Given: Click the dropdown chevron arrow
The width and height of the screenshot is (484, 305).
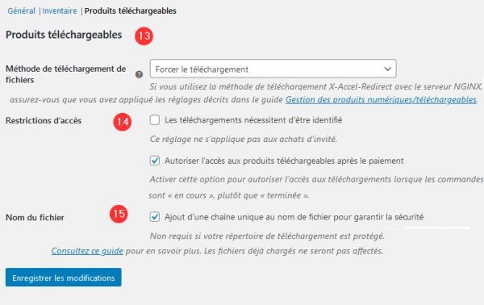Looking at the screenshot, I should pos(387,69).
